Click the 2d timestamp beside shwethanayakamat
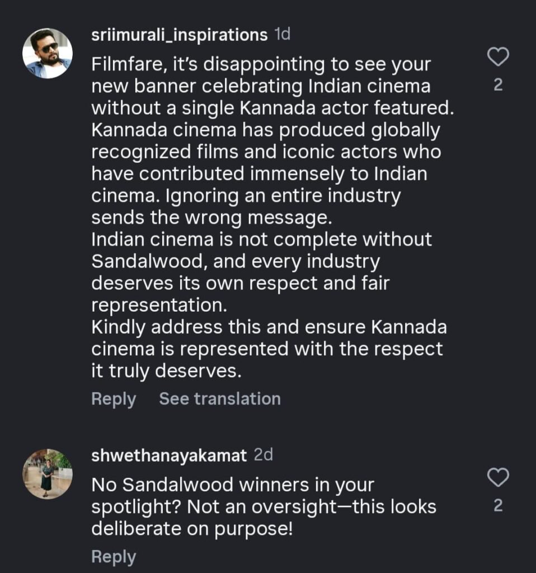The width and height of the screenshot is (536, 573). 264,455
